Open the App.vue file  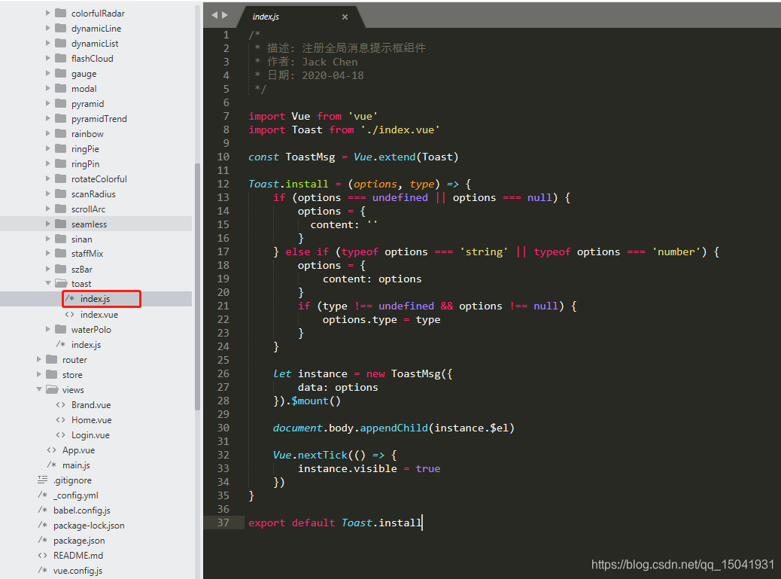click(x=79, y=449)
